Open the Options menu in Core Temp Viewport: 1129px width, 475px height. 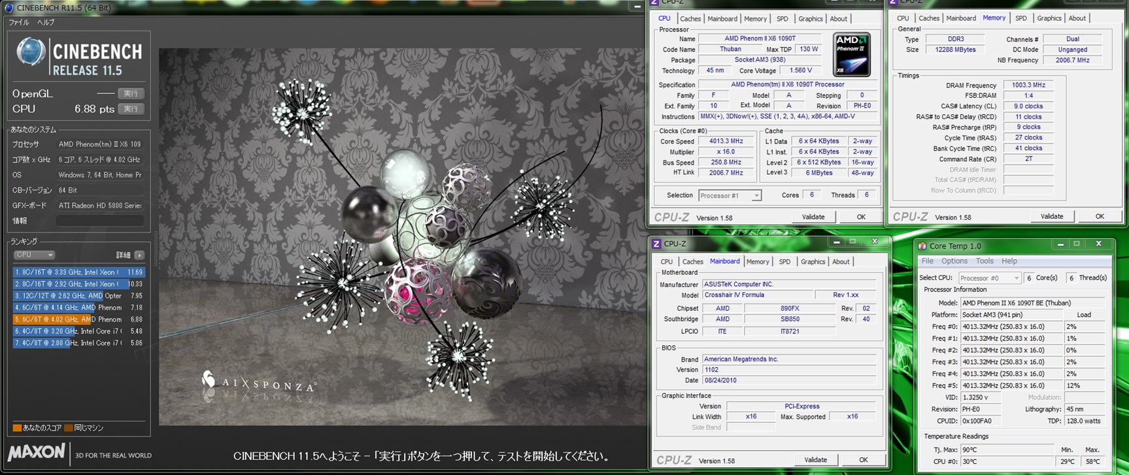954,261
